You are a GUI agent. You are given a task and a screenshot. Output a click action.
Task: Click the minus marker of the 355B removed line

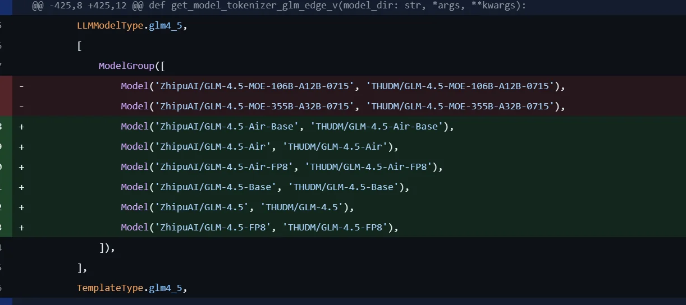(x=21, y=107)
